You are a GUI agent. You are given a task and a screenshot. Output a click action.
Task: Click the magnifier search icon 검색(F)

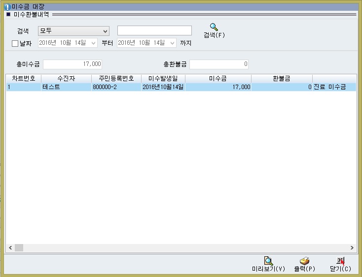[214, 28]
